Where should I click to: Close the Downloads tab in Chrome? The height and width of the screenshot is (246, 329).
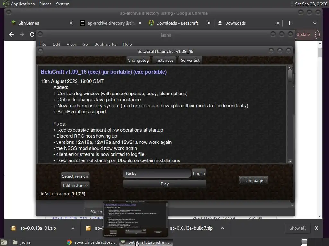click(277, 23)
